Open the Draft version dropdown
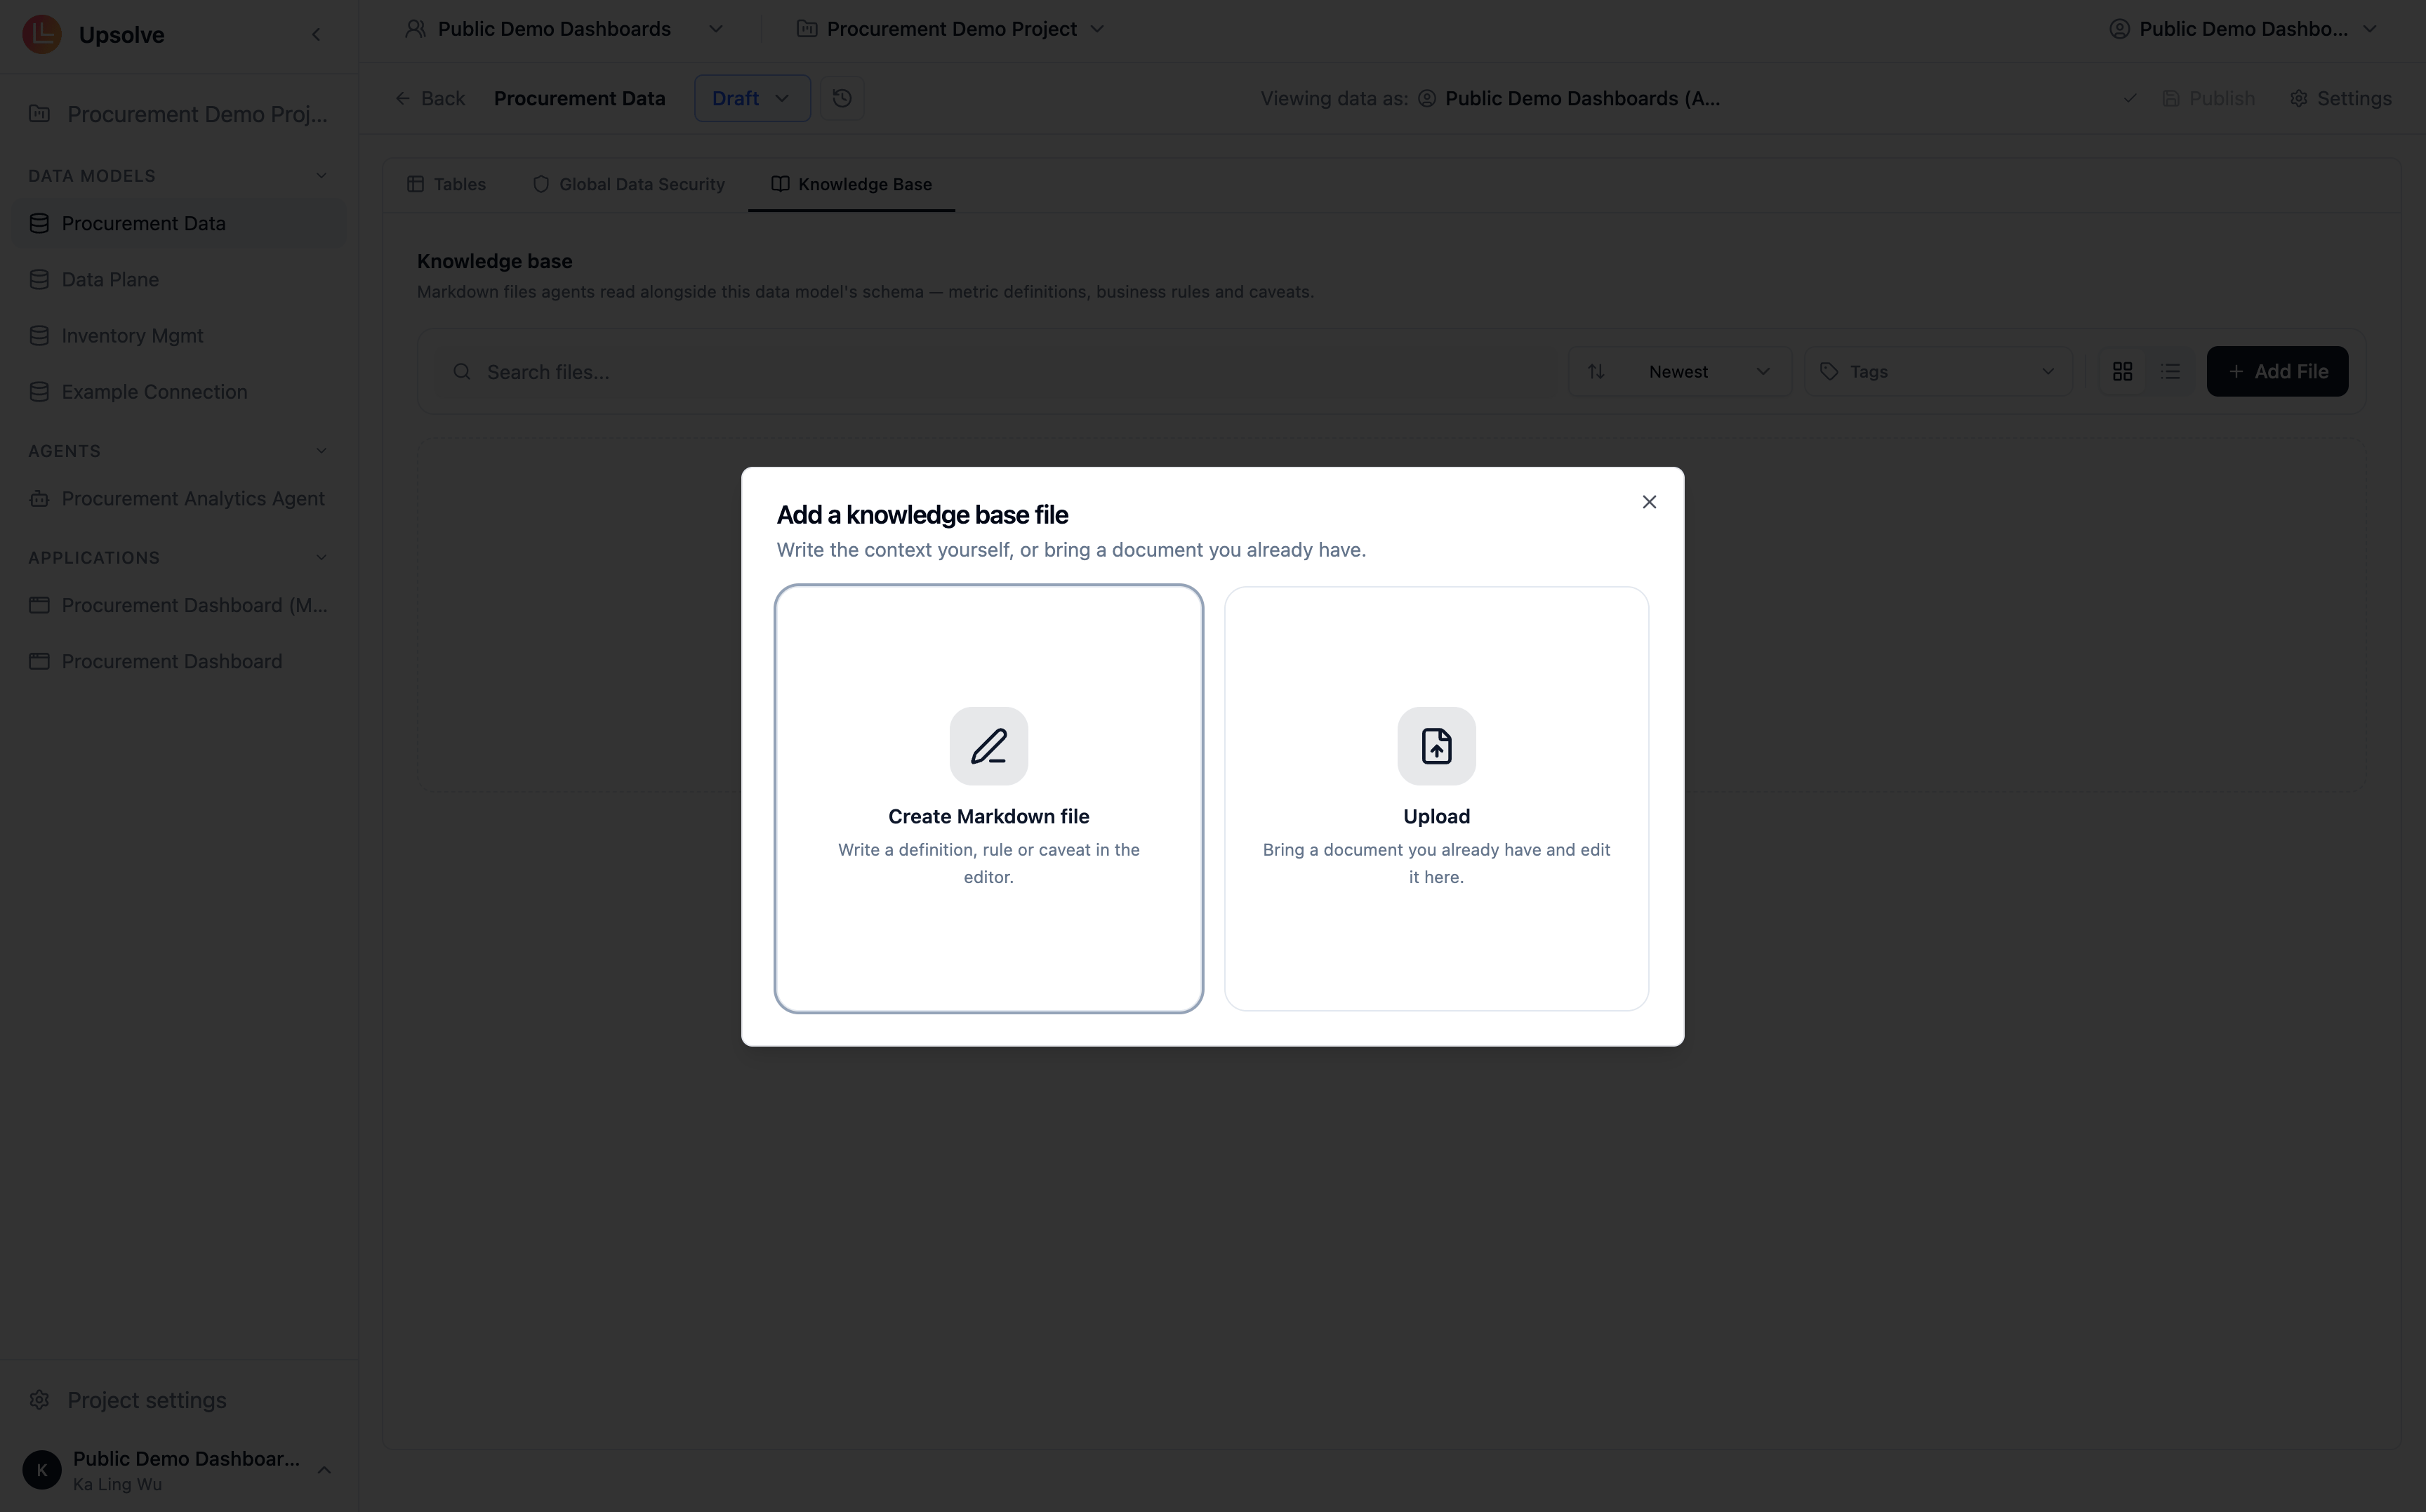 pyautogui.click(x=752, y=98)
